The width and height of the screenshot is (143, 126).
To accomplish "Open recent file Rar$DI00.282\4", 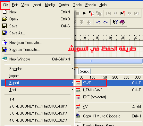I will [x=38, y=120].
